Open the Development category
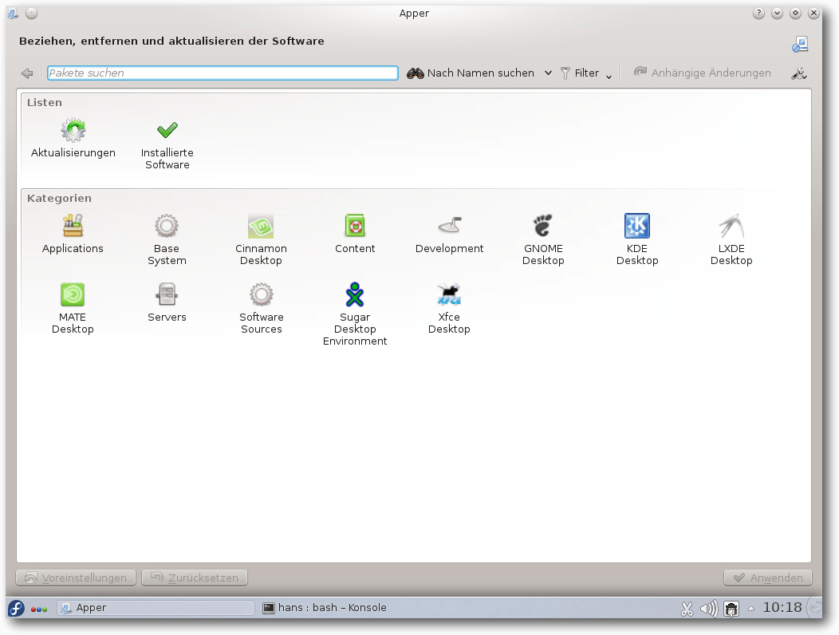 [x=449, y=234]
